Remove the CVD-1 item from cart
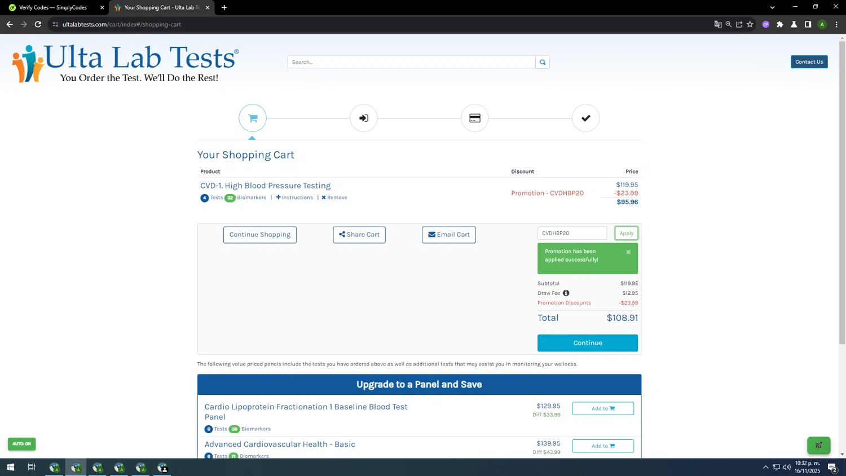 coord(334,197)
